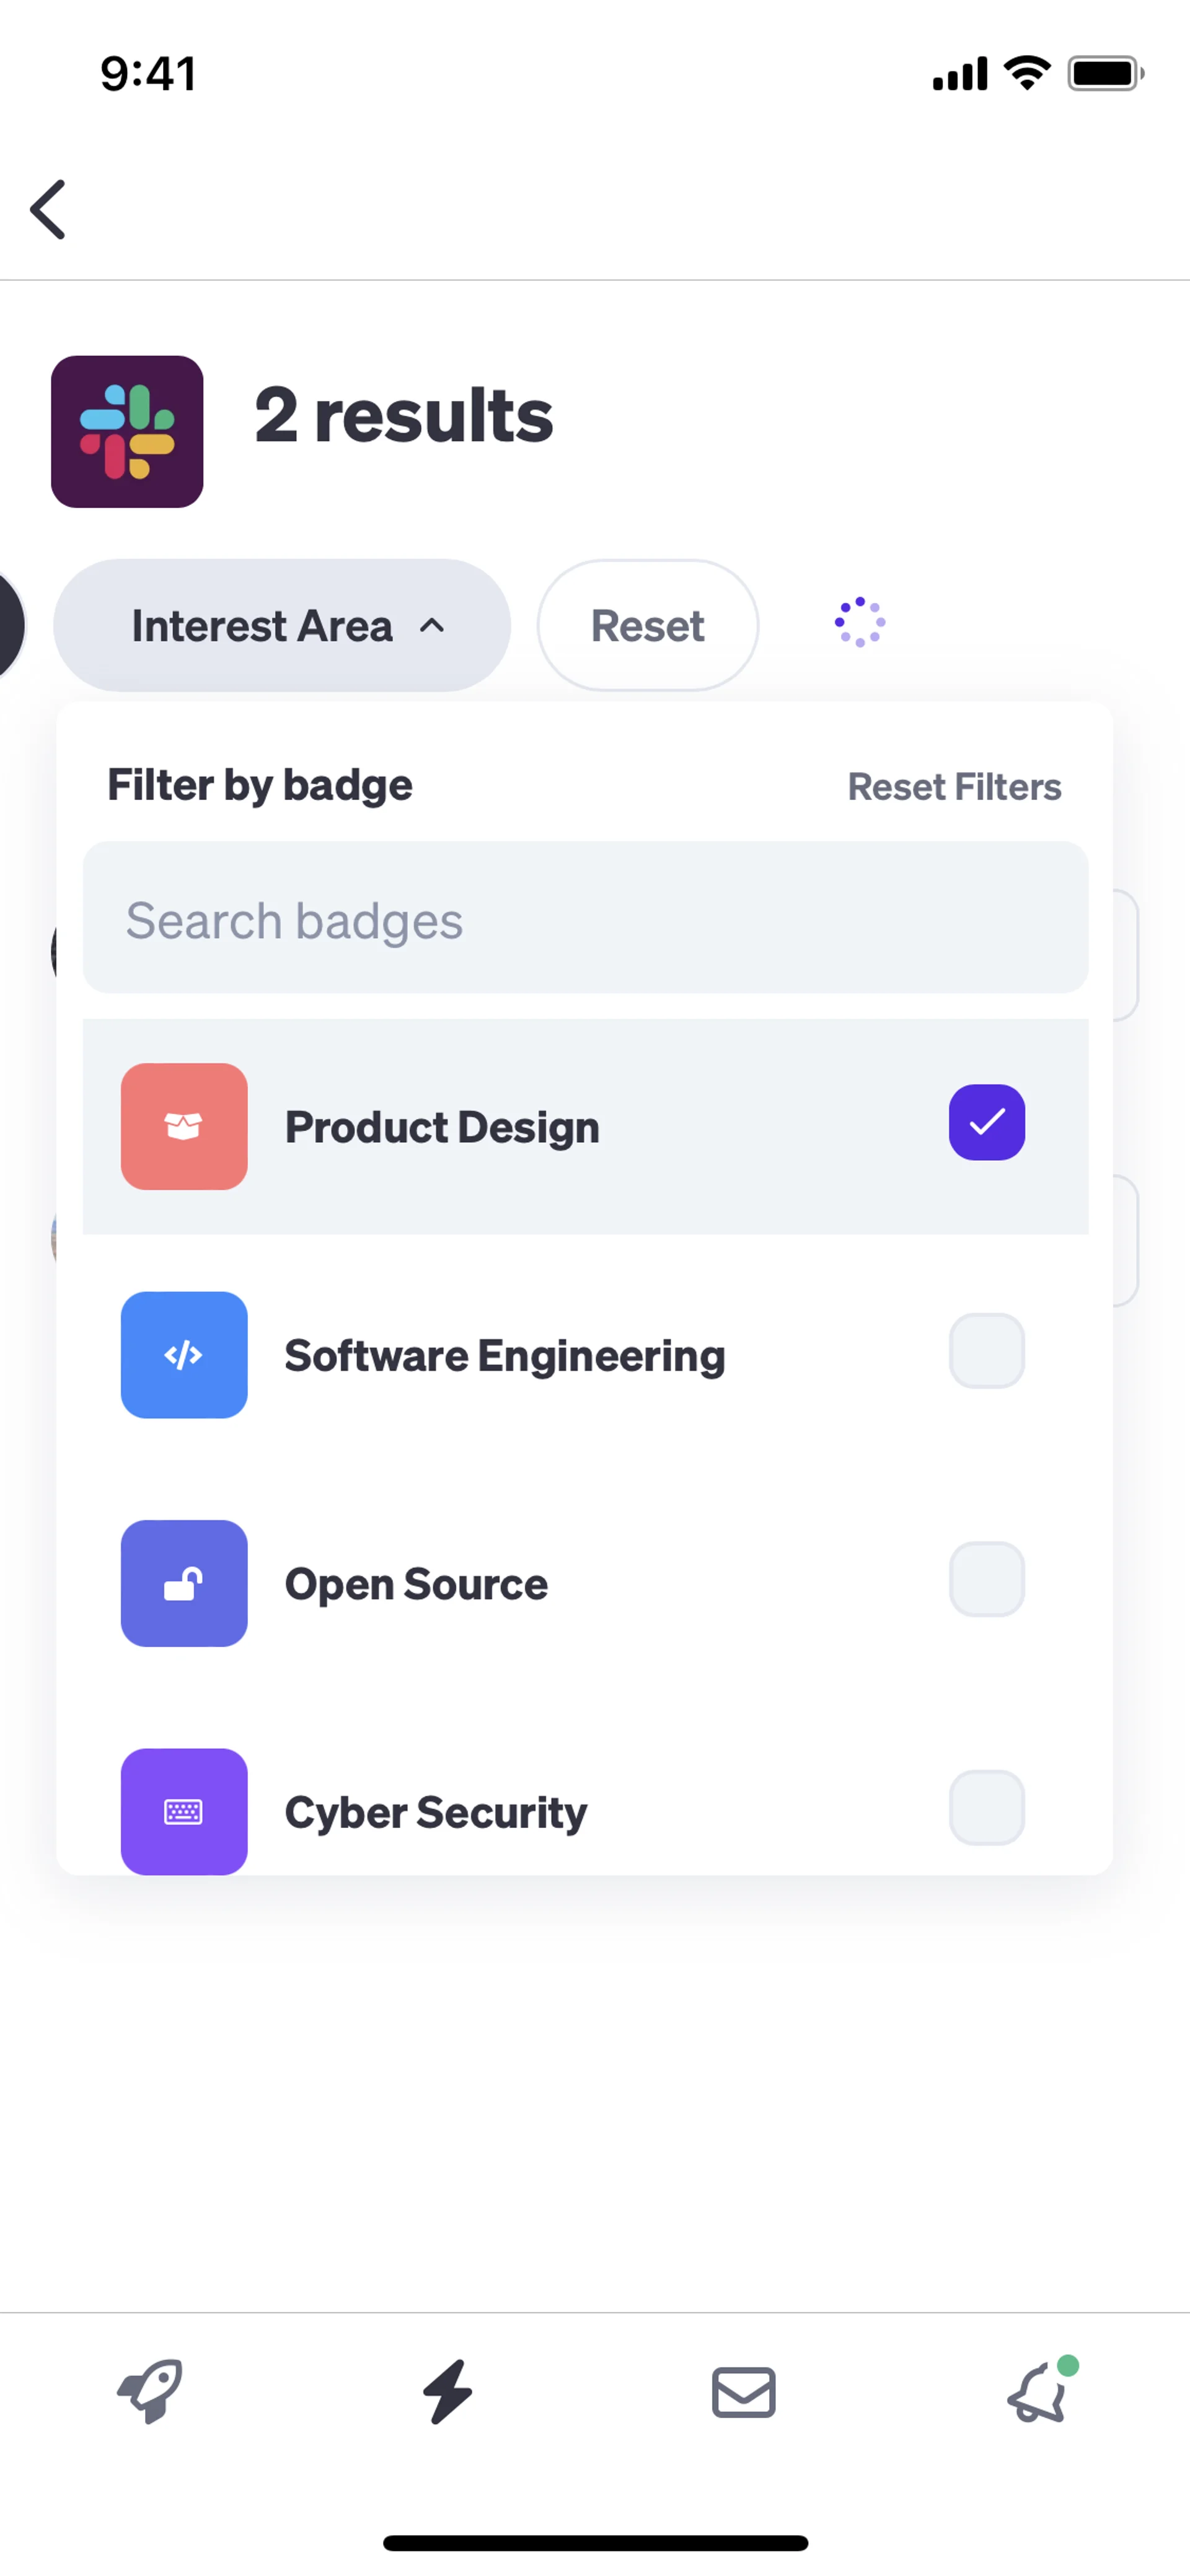Screen dimensions: 1190x2576
Task: Focus the Search badges field
Action: pyautogui.click(x=585, y=918)
